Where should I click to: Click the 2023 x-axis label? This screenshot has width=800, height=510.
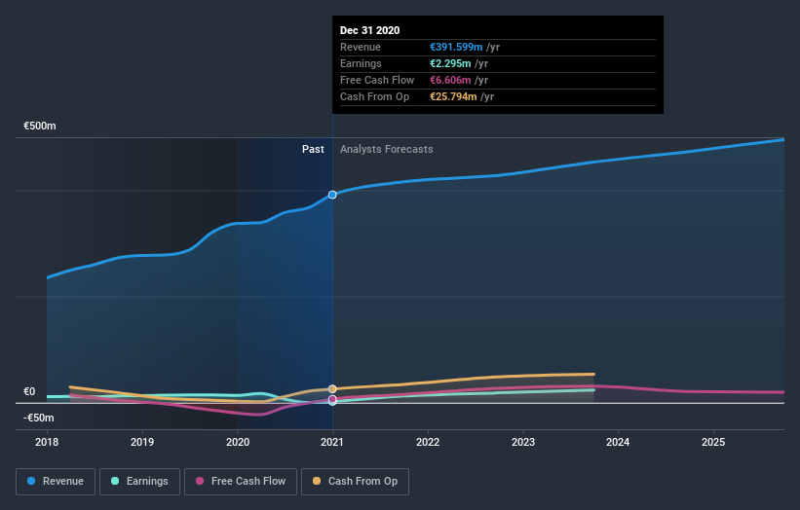point(523,442)
